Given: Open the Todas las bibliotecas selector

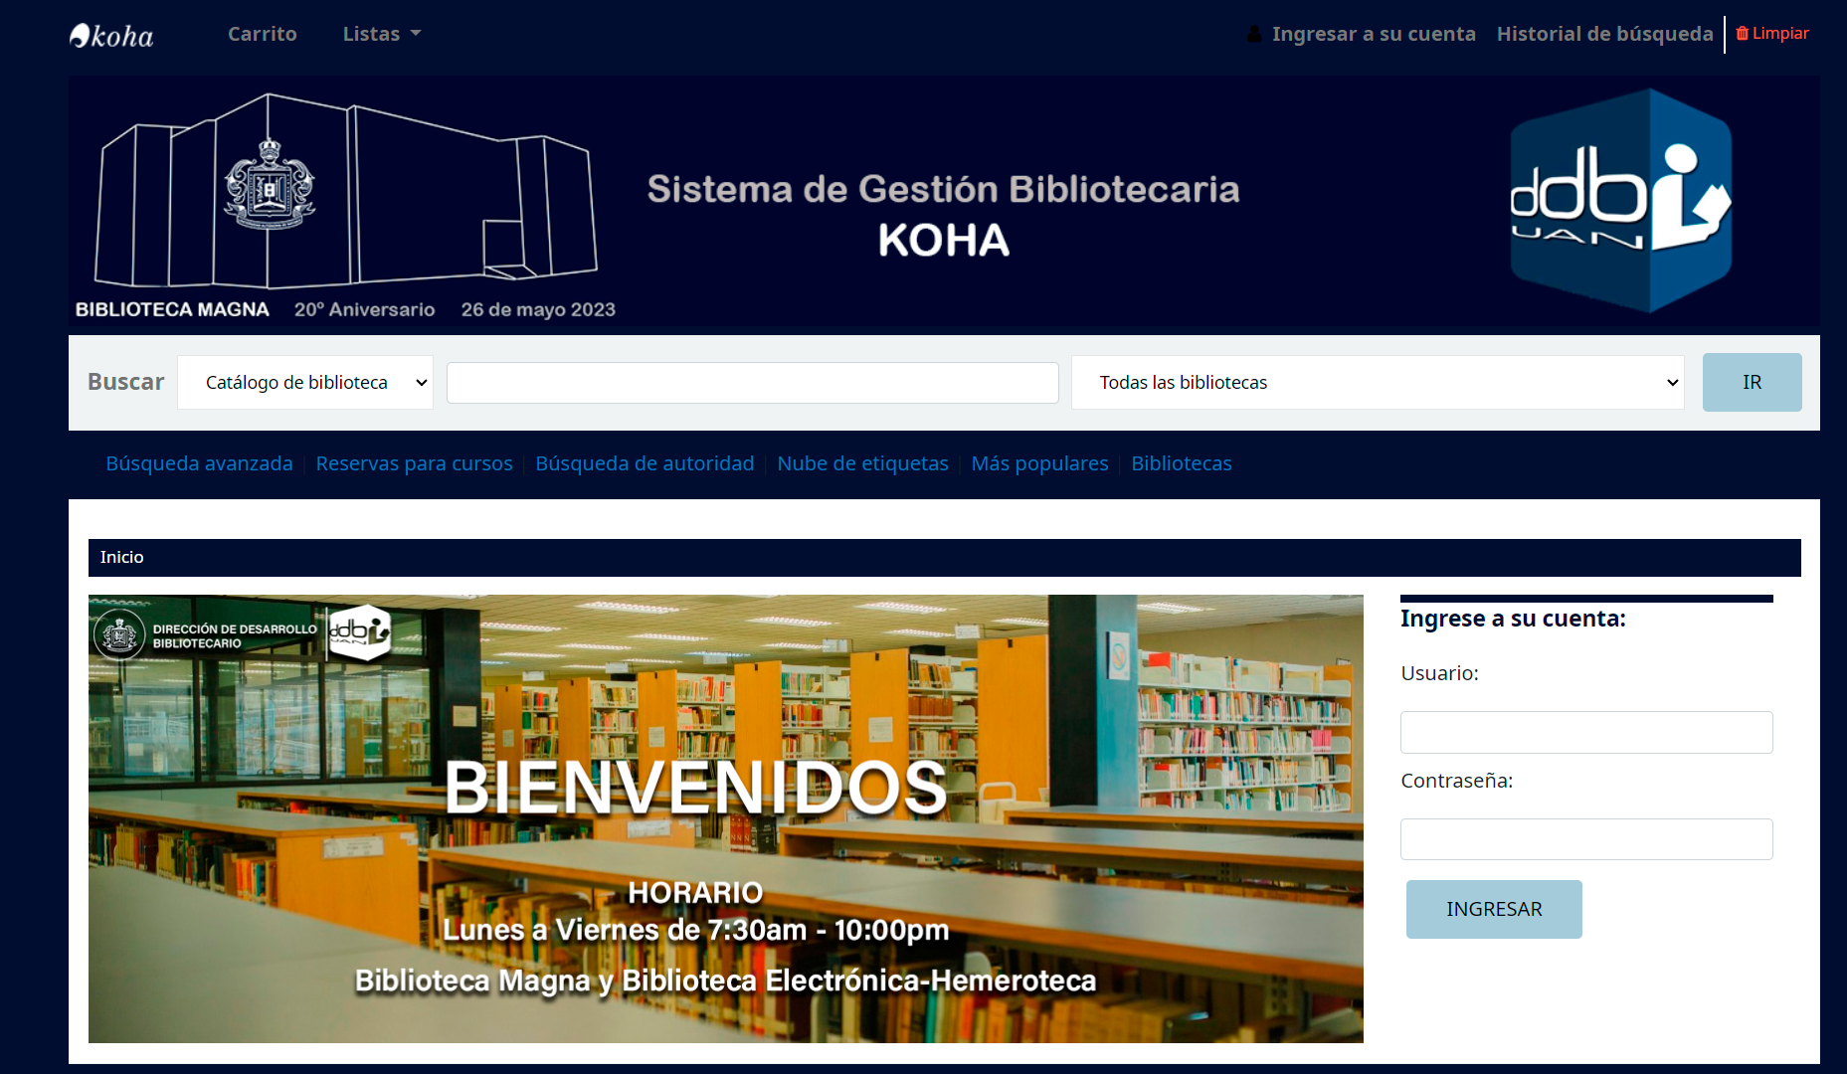Looking at the screenshot, I should click(x=1378, y=383).
